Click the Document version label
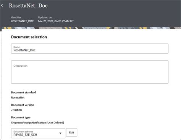Image resolution: width=181 pixels, height=140 pixels. 23,105
